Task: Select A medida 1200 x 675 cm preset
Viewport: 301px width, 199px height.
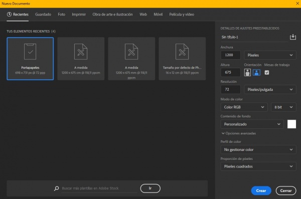Action: [x=81, y=59]
